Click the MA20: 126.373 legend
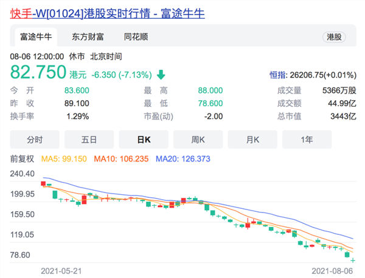The width and height of the screenshot is (365, 278). [183, 159]
